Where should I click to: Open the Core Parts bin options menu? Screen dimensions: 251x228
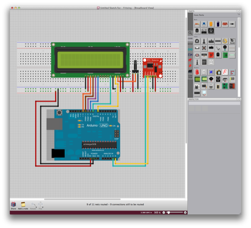click(x=238, y=15)
